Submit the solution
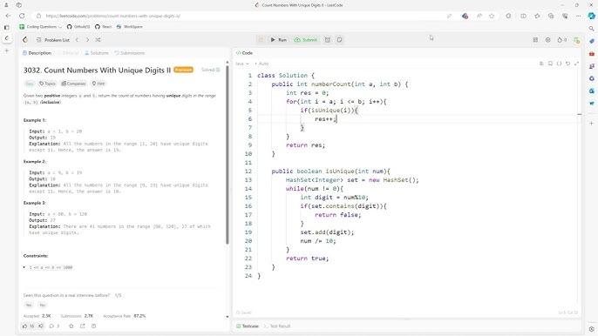 [x=306, y=40]
